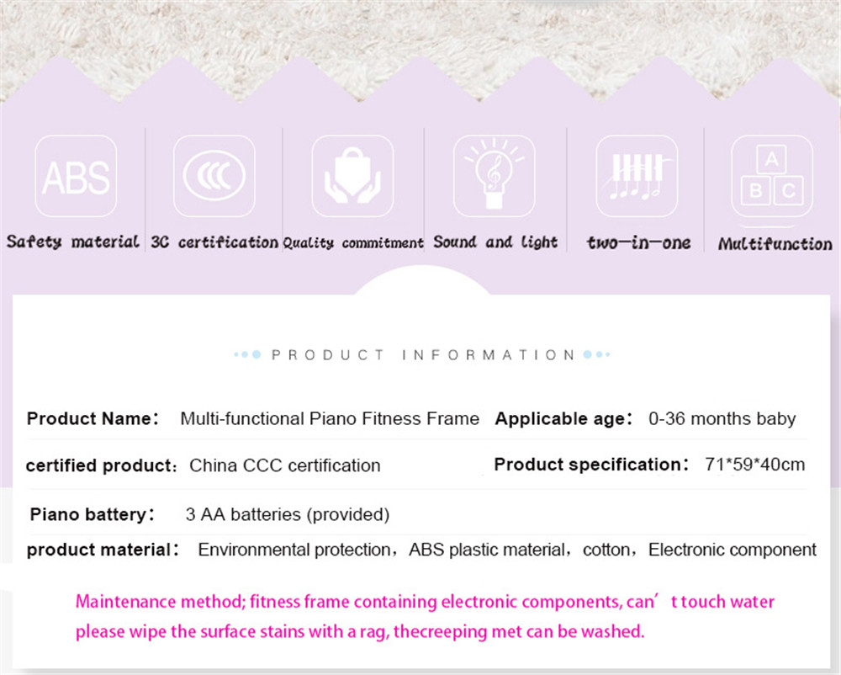Click the 3C certification label
The height and width of the screenshot is (675, 841).
point(214,242)
